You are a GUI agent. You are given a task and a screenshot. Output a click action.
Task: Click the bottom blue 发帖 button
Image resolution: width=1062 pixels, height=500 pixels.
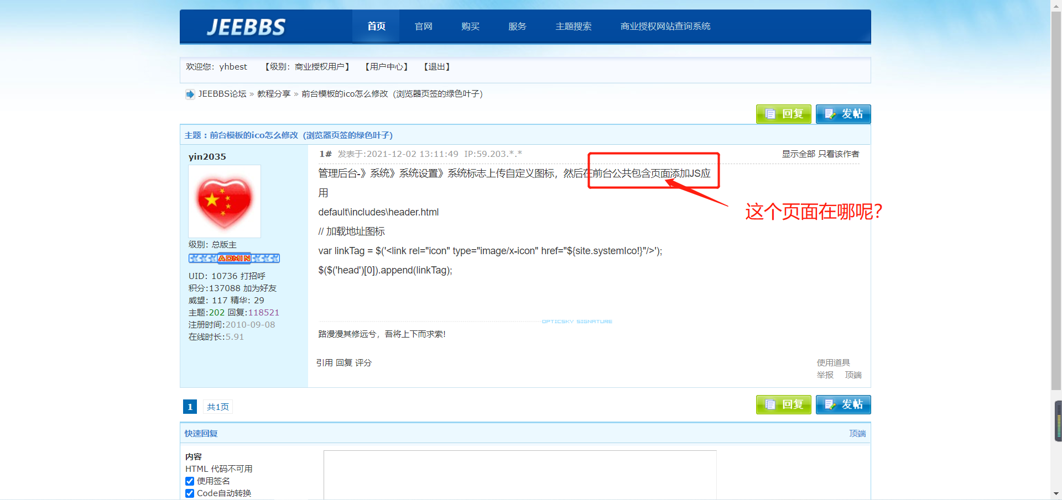pos(844,404)
